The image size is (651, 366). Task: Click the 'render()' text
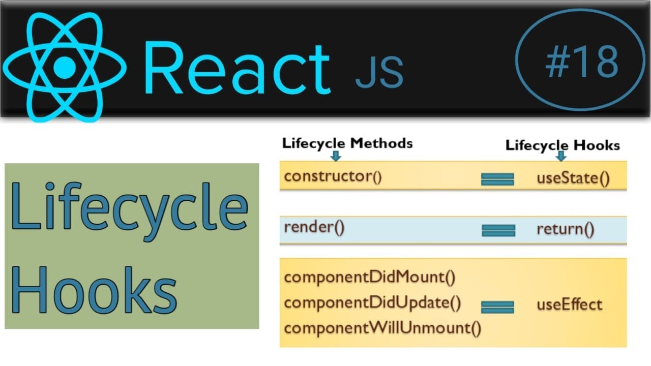[314, 228]
